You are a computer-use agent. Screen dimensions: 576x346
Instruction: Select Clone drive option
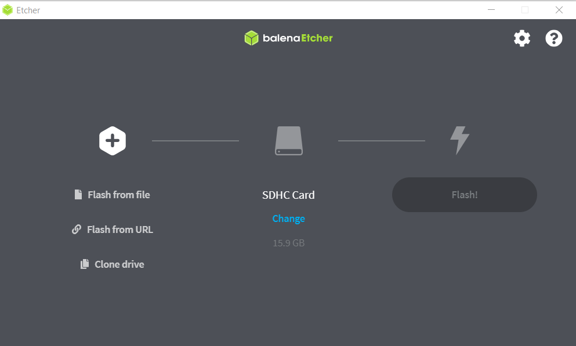[112, 264]
